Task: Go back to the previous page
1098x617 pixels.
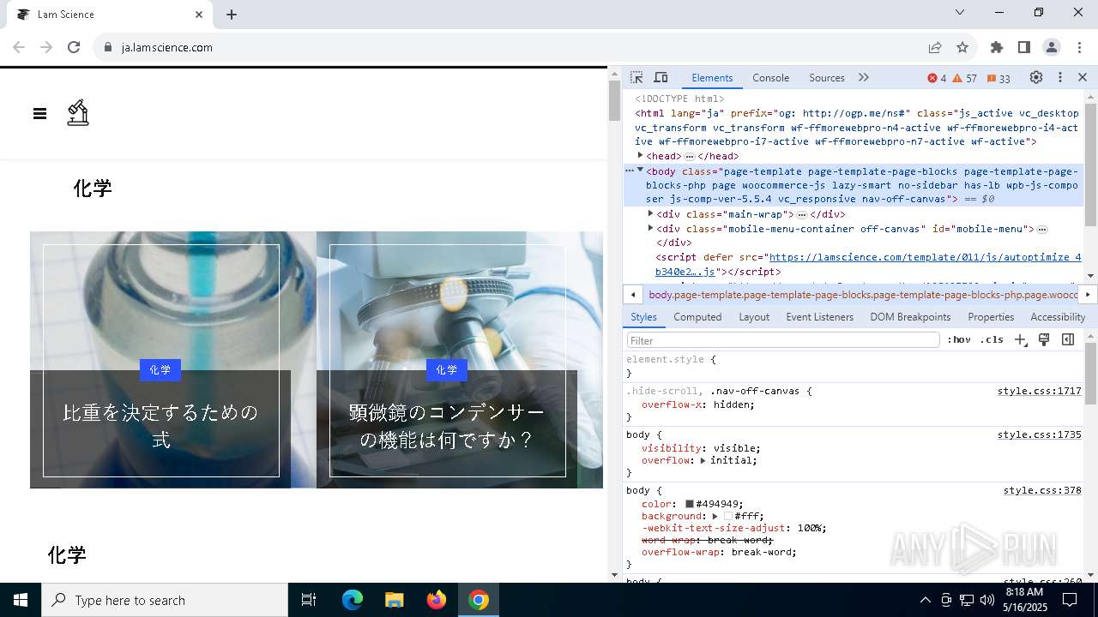Action: point(19,47)
